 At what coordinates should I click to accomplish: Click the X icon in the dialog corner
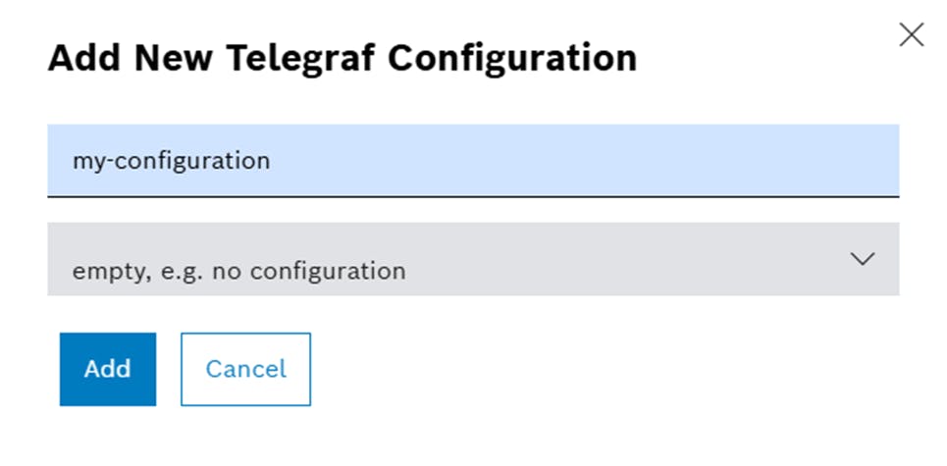[912, 35]
